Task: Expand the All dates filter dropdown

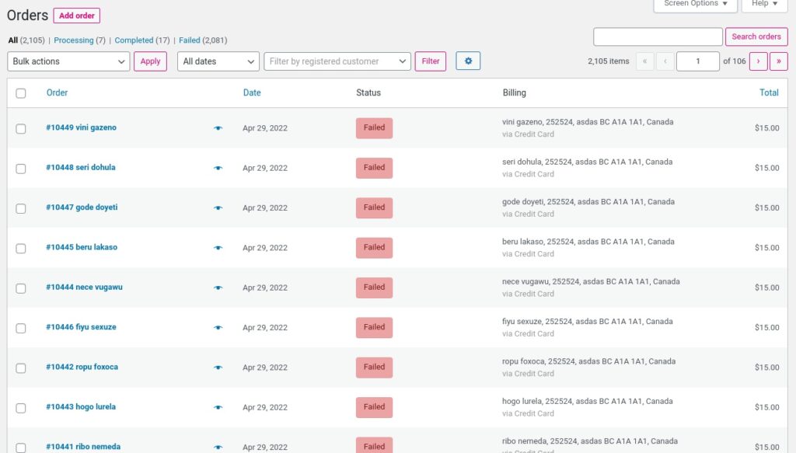Action: point(218,61)
